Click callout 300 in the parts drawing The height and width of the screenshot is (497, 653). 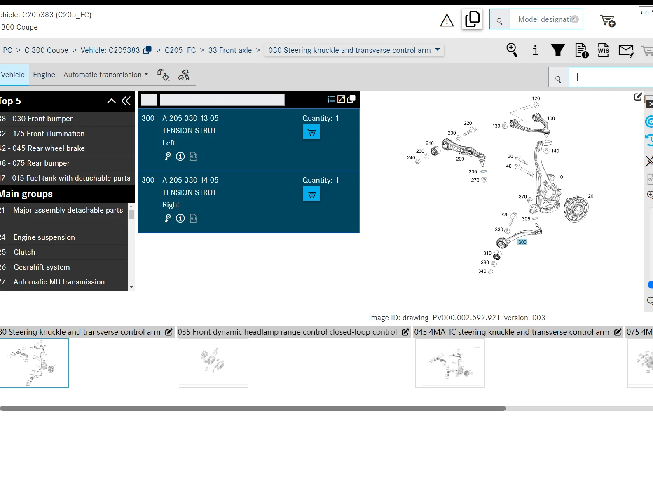coord(522,242)
